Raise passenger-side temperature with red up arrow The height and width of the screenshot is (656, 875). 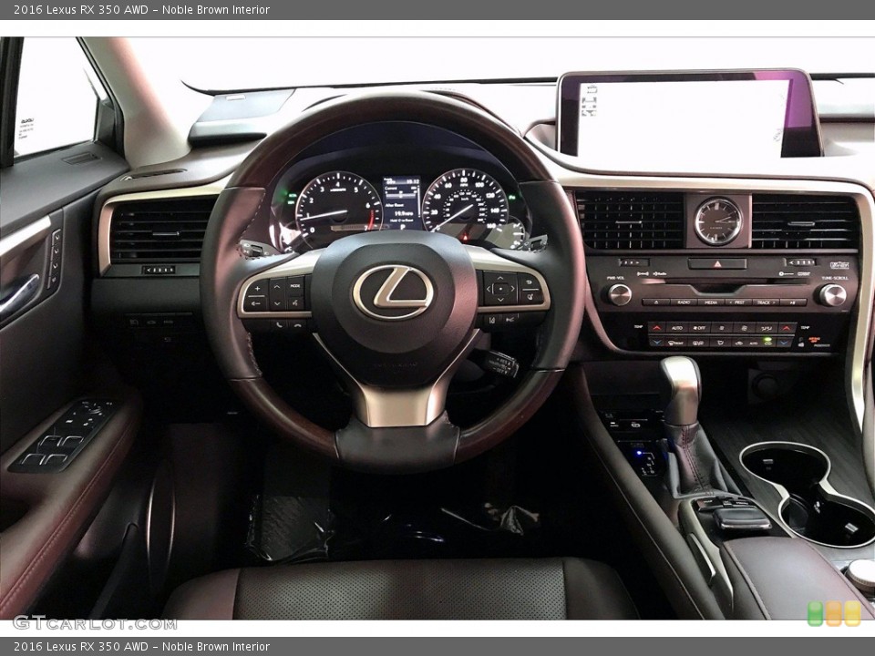pyautogui.click(x=787, y=328)
